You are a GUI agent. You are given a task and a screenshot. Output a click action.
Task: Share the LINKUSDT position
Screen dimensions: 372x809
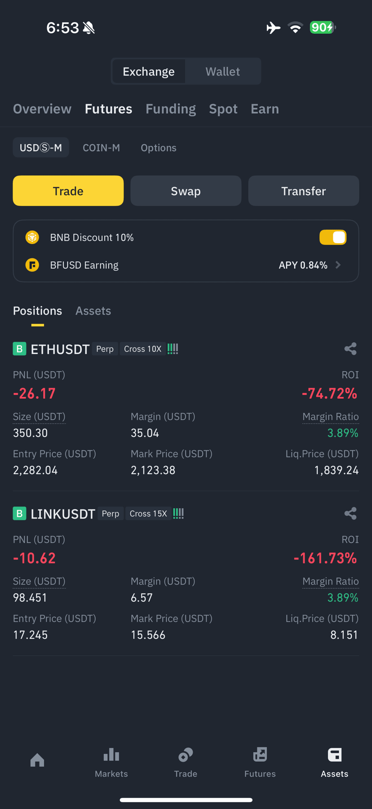pyautogui.click(x=350, y=513)
